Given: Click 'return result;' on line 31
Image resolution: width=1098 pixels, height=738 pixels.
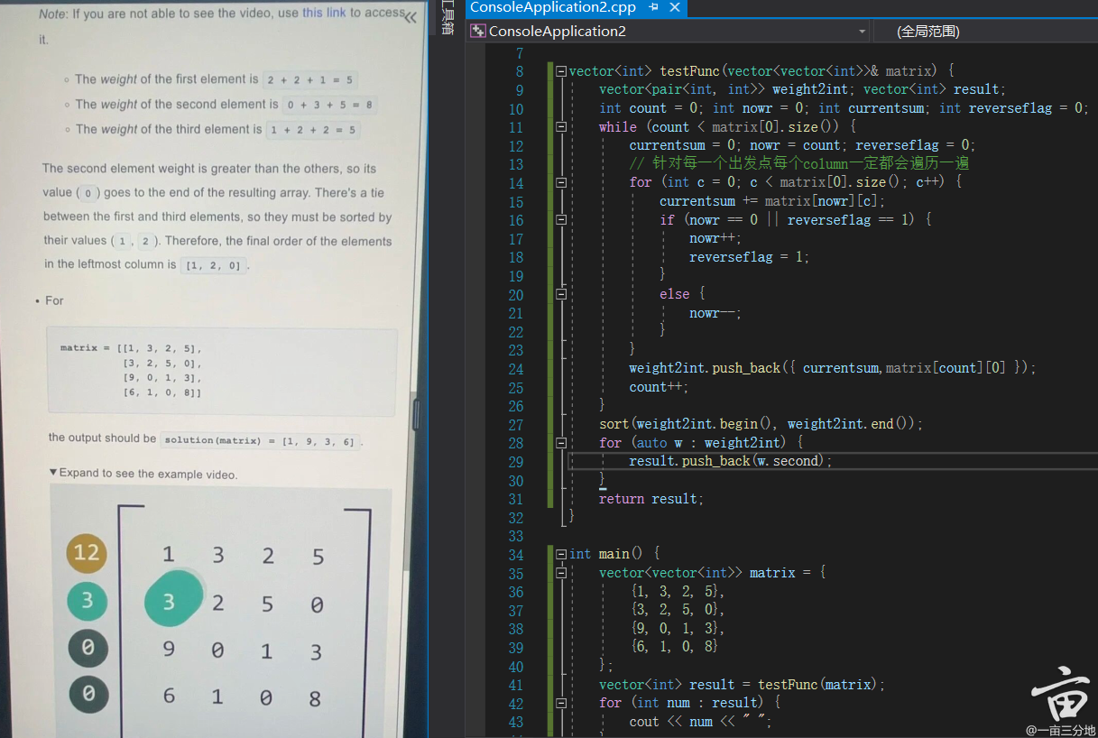Looking at the screenshot, I should point(651,499).
